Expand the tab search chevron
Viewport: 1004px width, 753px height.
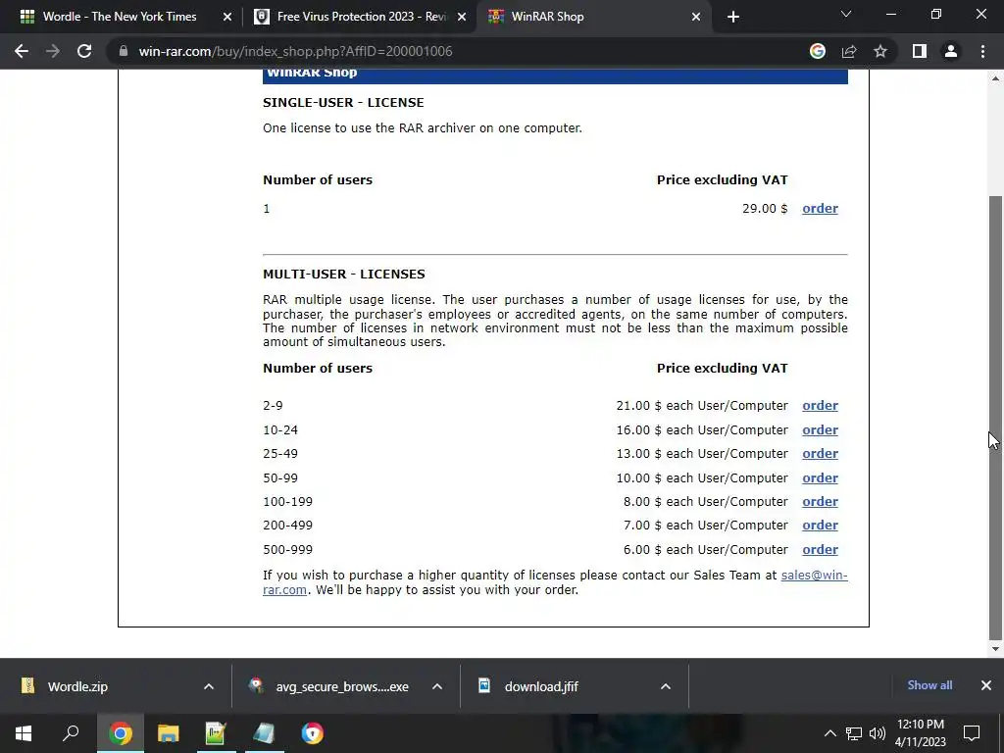846,14
